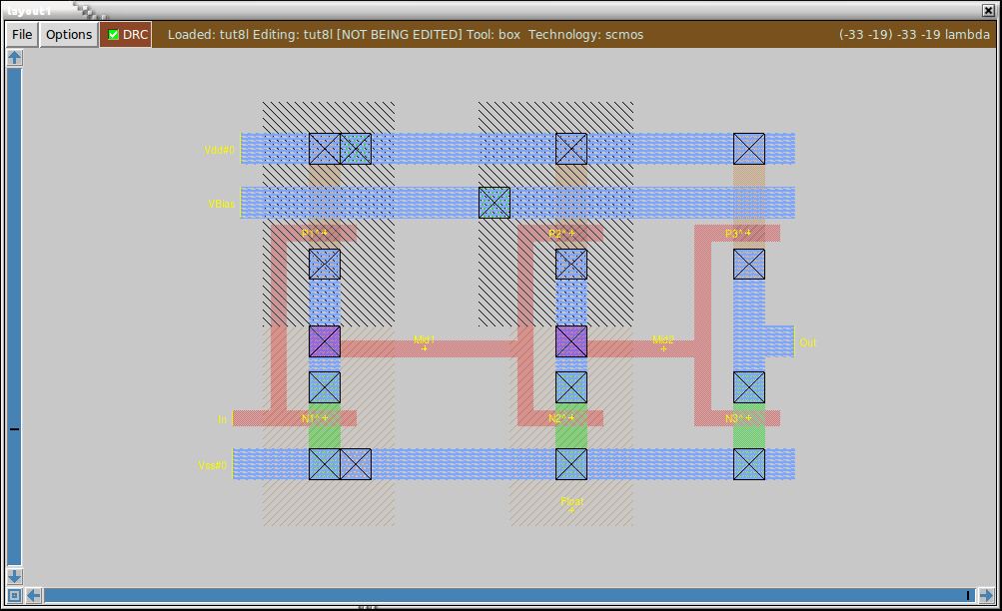Click the Float label below the Vss rail
This screenshot has width=1002, height=611.
tap(572, 501)
